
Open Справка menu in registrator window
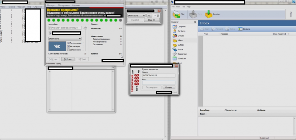point(76,5)
